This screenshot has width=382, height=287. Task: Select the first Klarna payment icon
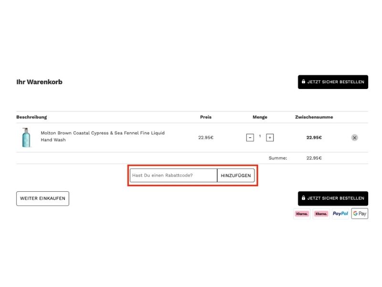point(302,214)
